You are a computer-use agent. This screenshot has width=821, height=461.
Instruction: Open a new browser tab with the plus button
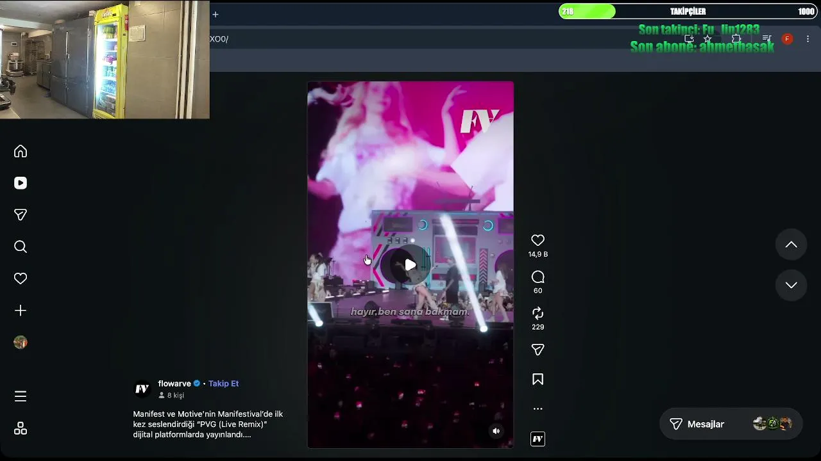point(216,14)
